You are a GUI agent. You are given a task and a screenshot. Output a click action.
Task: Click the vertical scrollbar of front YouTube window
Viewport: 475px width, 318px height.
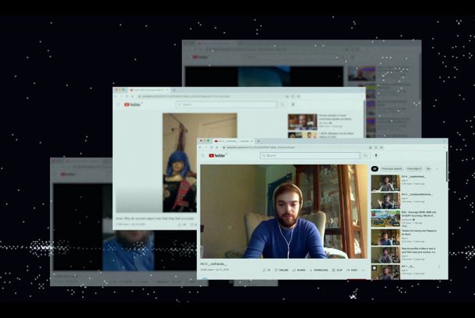[446, 167]
